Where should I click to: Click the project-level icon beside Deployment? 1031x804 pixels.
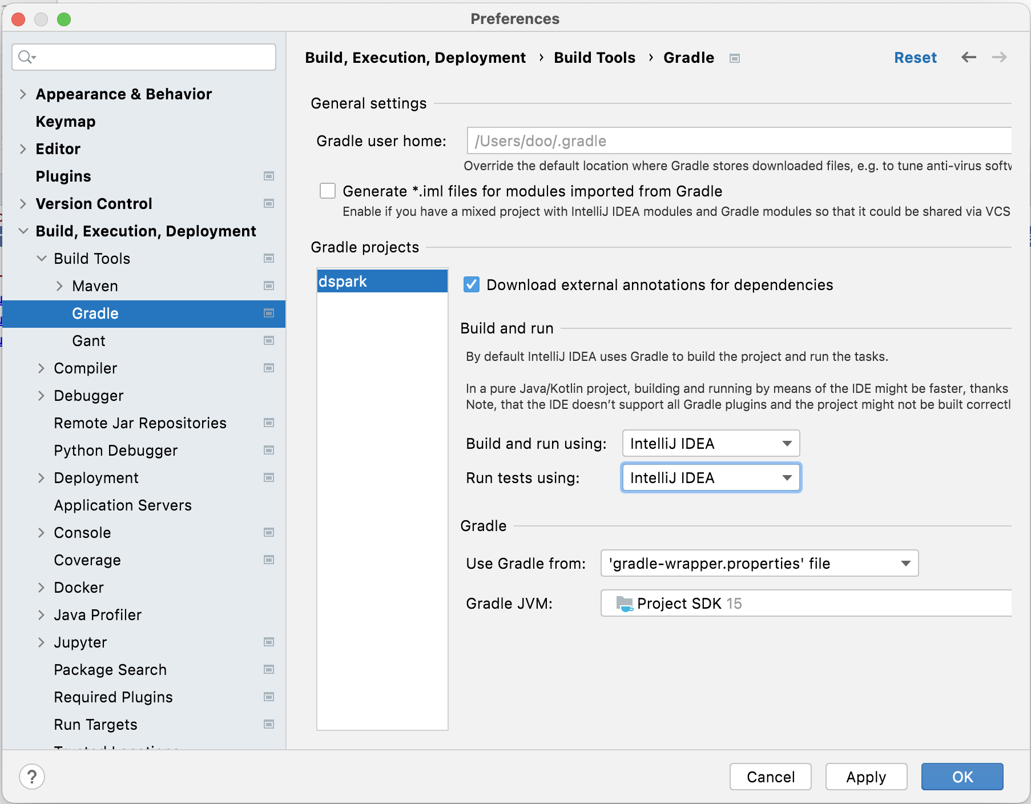[269, 477]
